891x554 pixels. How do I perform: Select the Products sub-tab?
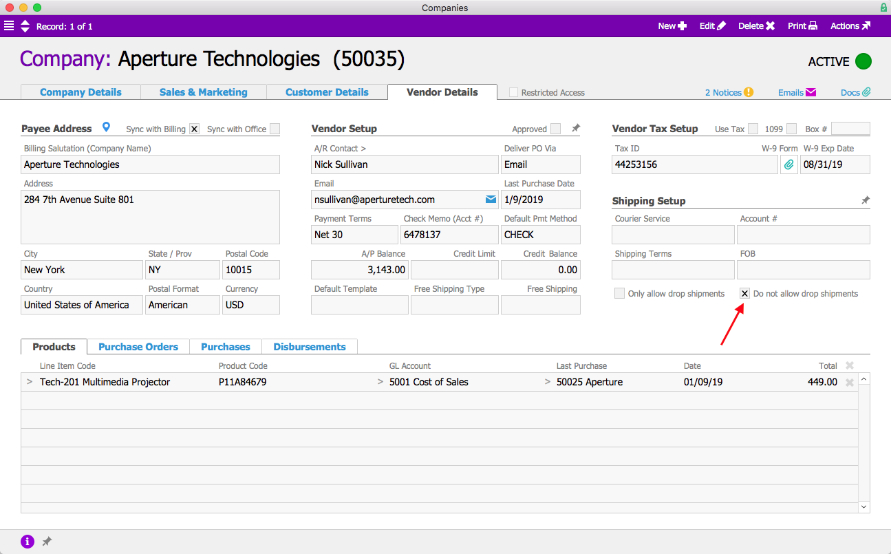[54, 347]
